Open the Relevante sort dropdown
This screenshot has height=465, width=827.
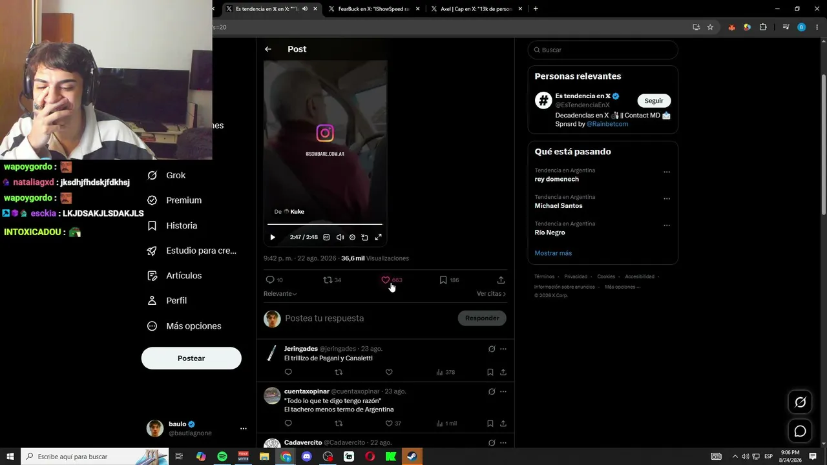coord(280,294)
